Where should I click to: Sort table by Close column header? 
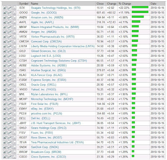(x=100, y=4)
